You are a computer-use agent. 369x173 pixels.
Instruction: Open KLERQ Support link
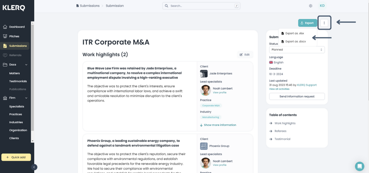click(x=307, y=85)
